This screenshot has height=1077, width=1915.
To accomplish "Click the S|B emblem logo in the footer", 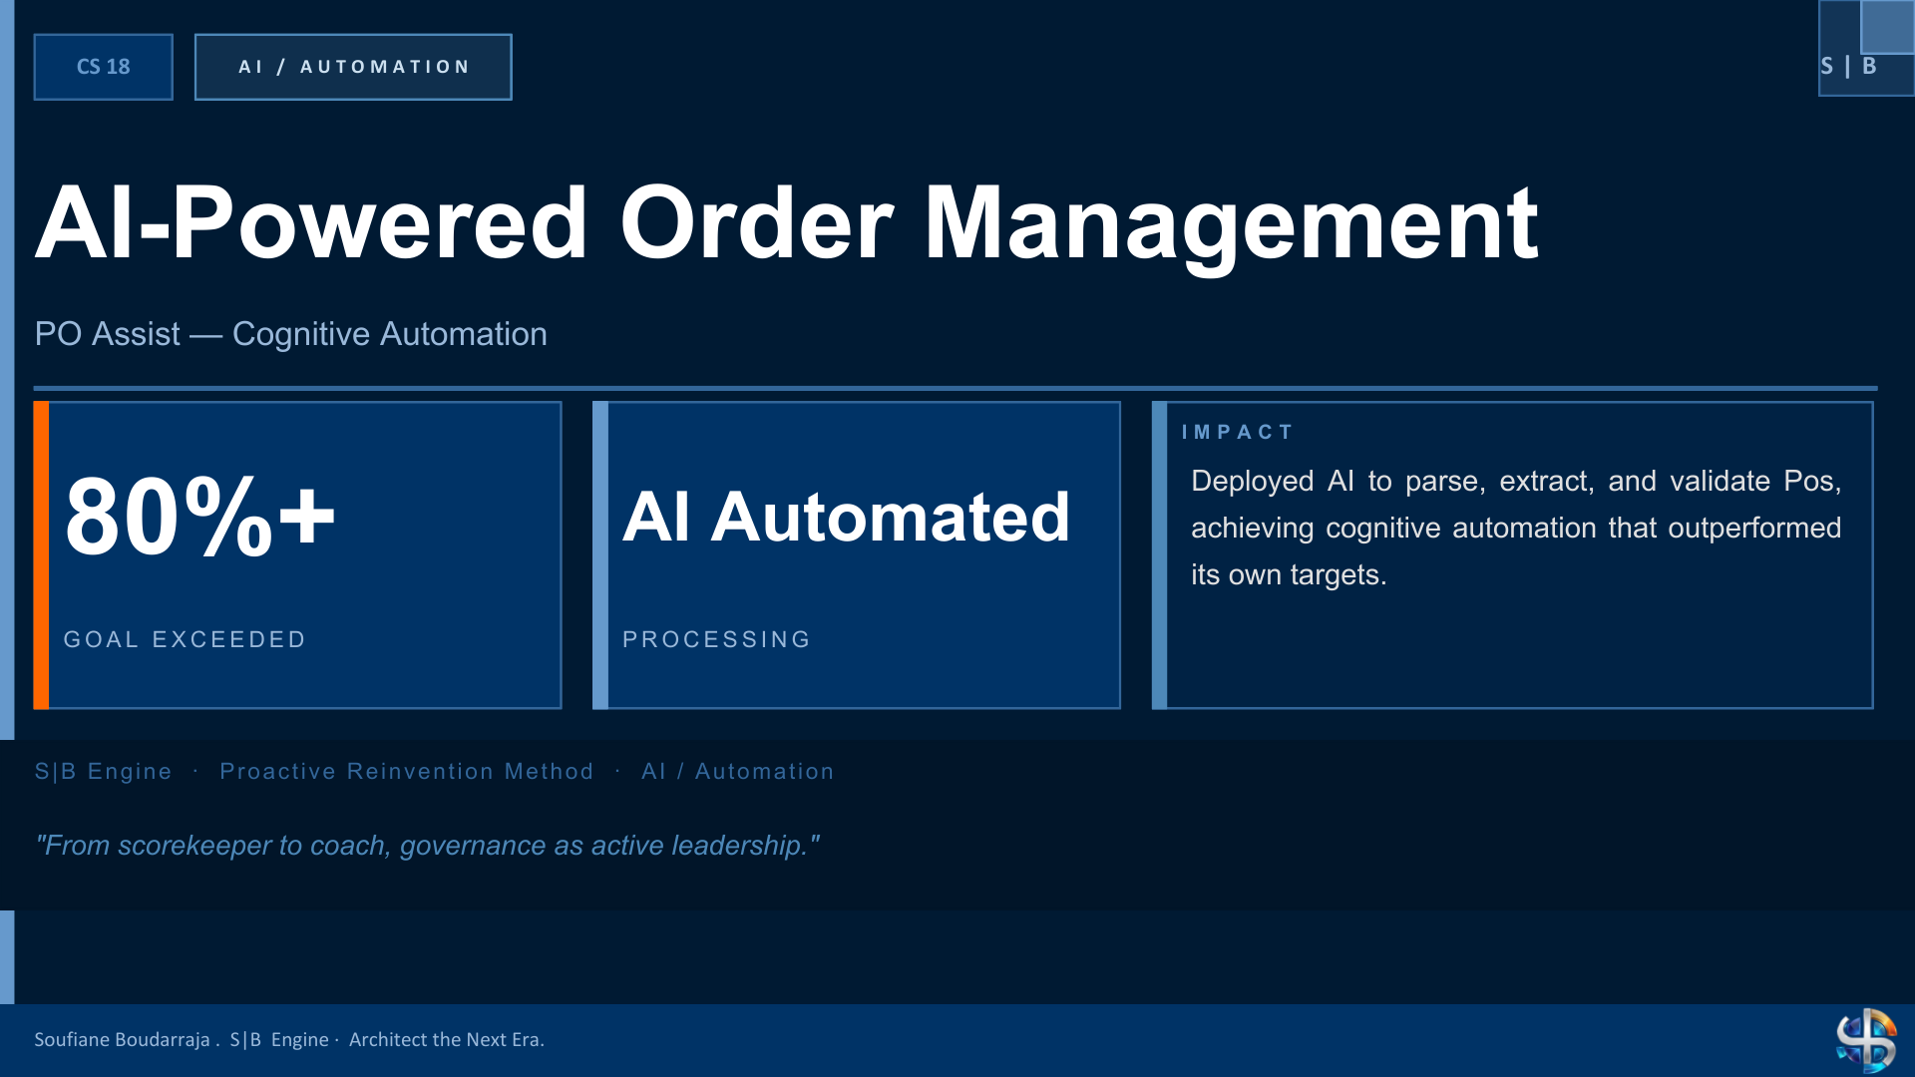I will coord(1866,1040).
